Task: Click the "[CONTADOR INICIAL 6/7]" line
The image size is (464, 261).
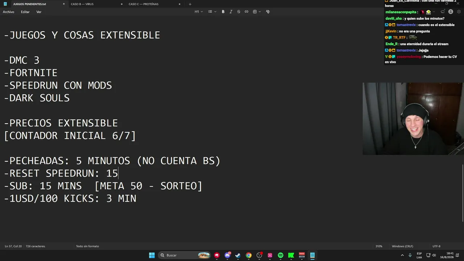Action: (x=70, y=136)
